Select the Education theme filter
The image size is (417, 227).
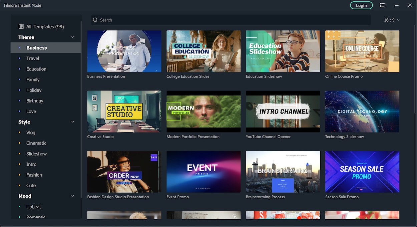click(36, 69)
